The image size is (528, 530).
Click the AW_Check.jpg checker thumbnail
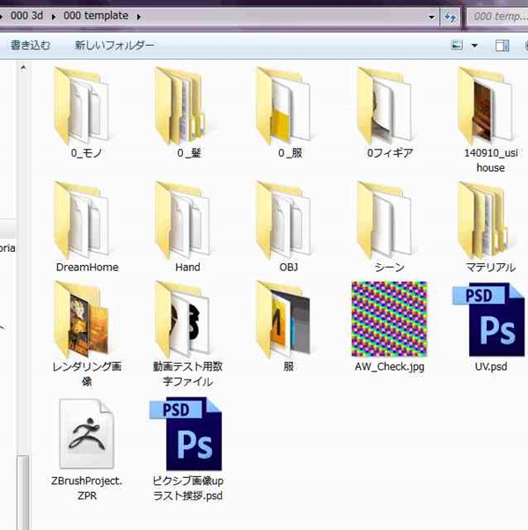[388, 319]
